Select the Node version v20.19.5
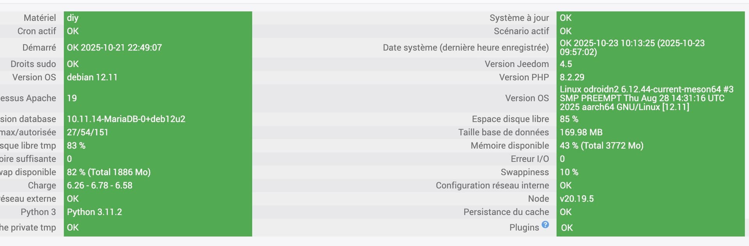Screen dimensions: 749x246 [577, 199]
